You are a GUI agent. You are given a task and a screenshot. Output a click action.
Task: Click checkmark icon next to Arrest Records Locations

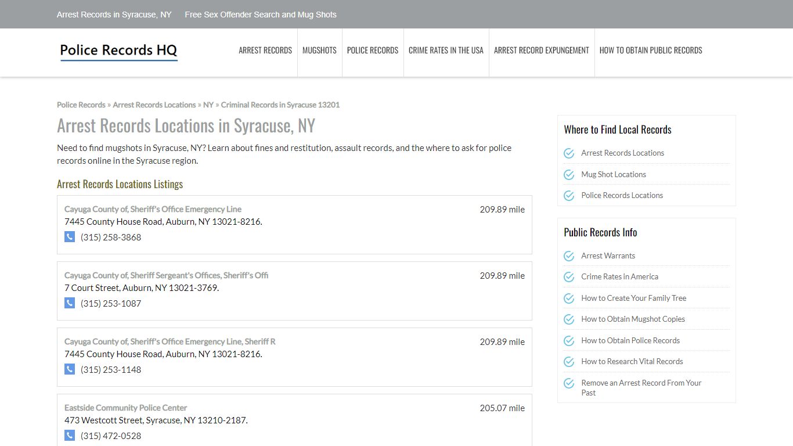point(569,153)
